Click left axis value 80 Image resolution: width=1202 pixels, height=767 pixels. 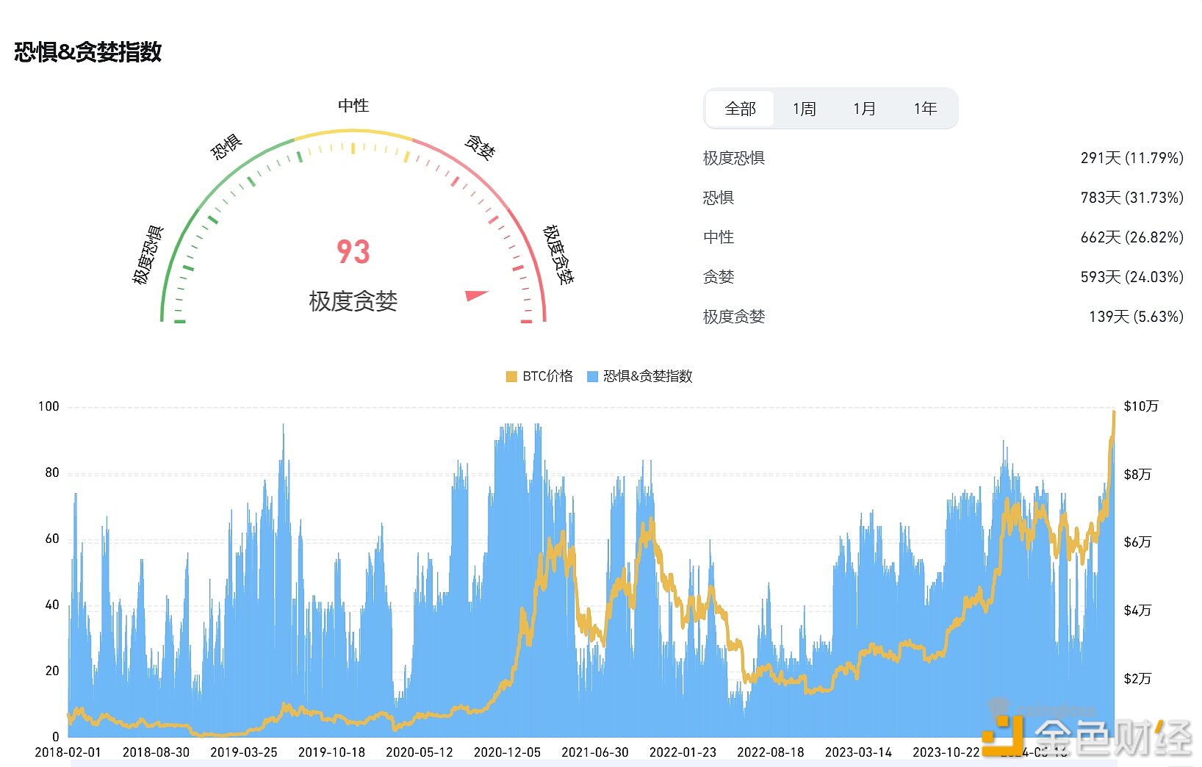pos(51,472)
